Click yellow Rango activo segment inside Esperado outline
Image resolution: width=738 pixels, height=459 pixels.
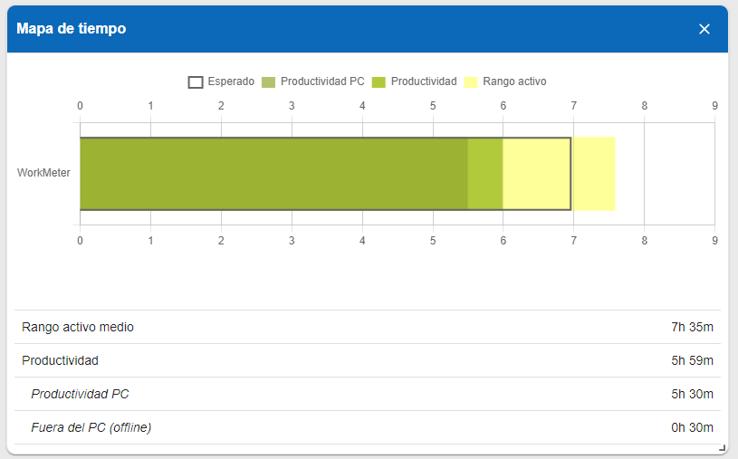click(x=536, y=174)
